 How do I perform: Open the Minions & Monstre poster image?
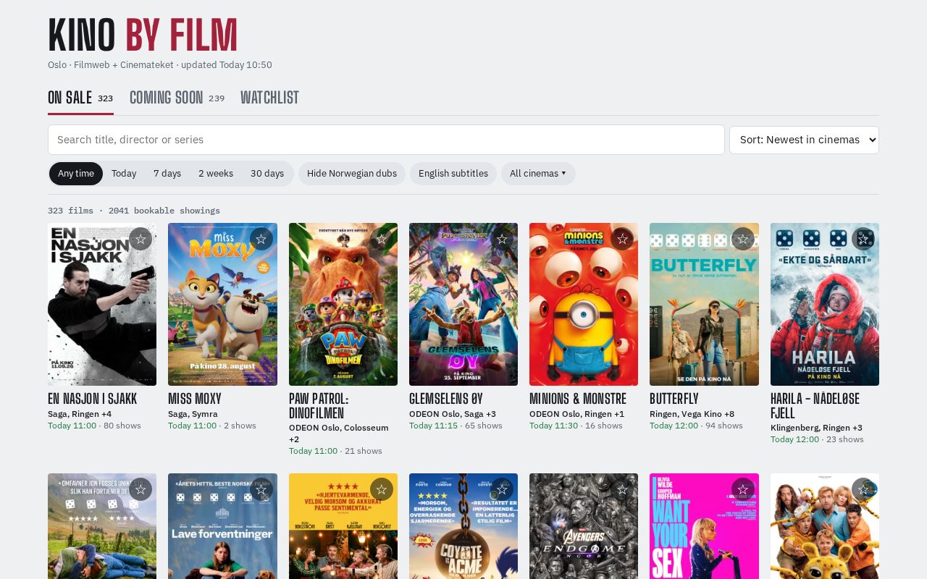584,304
